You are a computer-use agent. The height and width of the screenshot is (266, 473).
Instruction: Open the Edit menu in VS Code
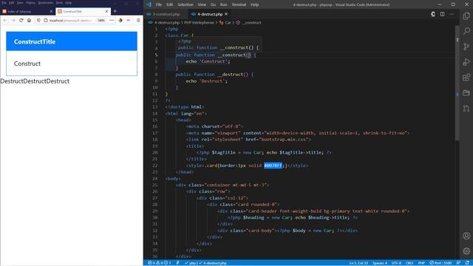point(170,4)
